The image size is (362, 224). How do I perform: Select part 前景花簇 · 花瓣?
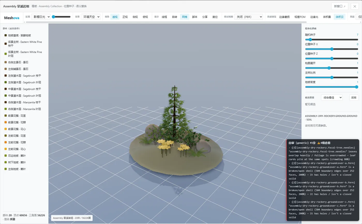24,122
